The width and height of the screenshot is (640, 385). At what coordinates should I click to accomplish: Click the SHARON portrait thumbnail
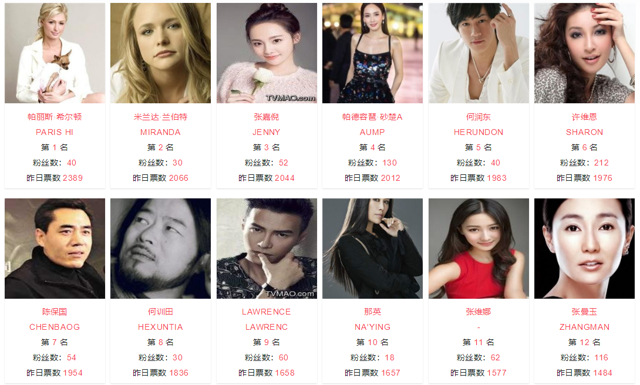coord(584,53)
